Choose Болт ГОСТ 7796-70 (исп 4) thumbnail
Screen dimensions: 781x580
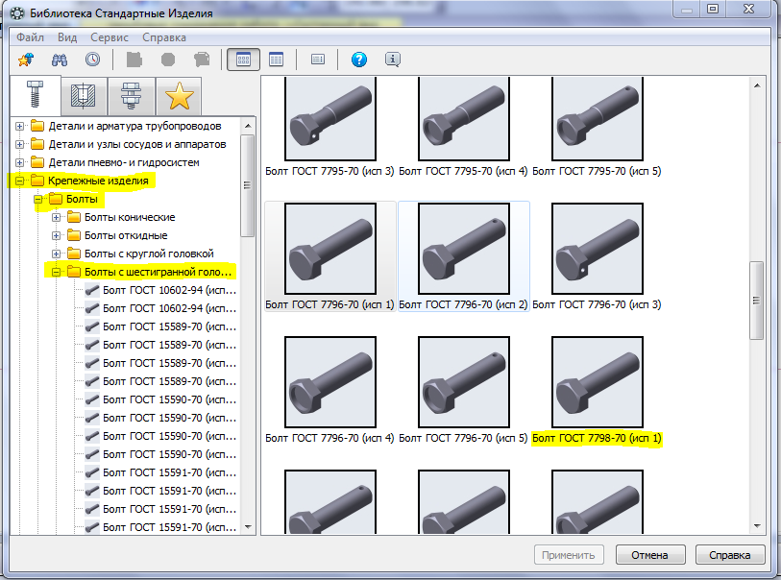click(330, 382)
